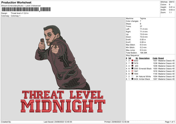Viewport: 176px width, 124px height.
Task: Click the 'Page 1 of 1' footer text
Action: tap(170, 122)
